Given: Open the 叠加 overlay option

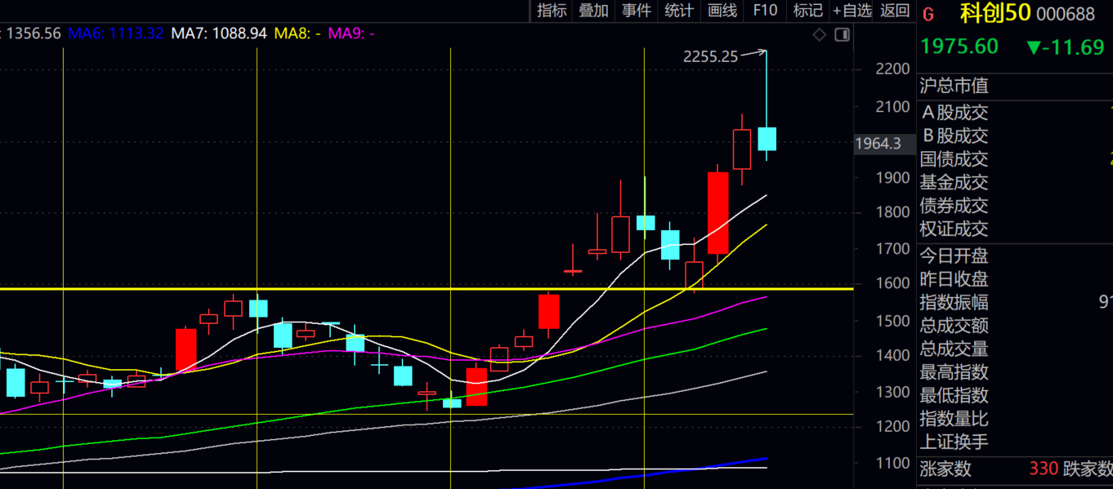Looking at the screenshot, I should click(594, 11).
